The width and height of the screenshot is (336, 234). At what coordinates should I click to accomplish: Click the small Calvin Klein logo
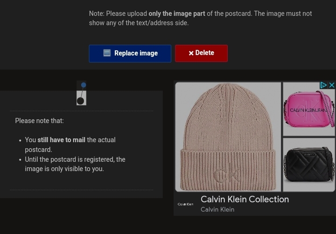click(186, 204)
